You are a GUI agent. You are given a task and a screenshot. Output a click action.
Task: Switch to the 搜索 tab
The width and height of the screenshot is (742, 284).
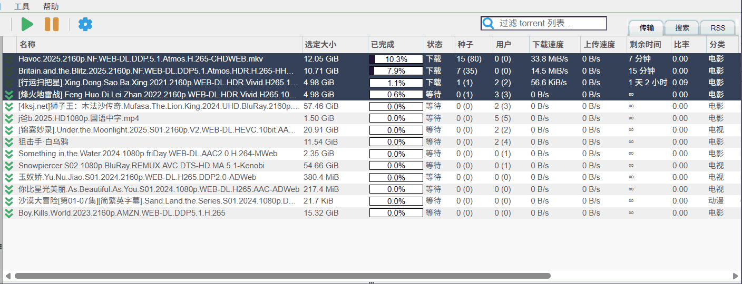point(682,28)
